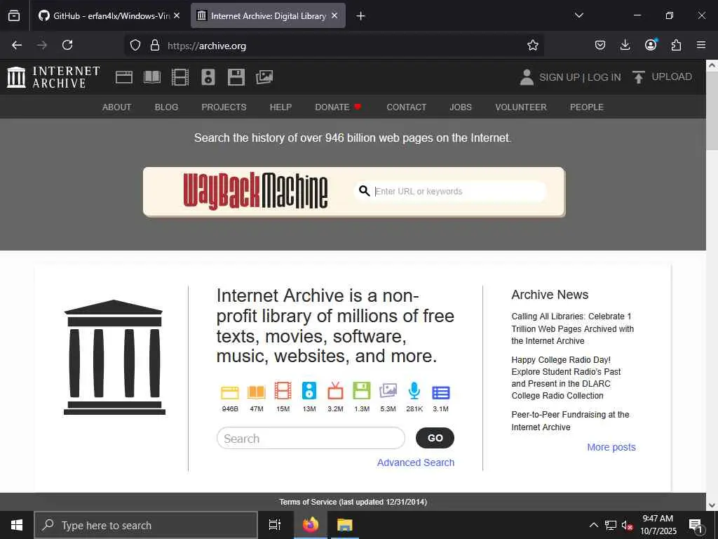Open the More posts link
Screen dimensions: 718x539
[x=611, y=447]
